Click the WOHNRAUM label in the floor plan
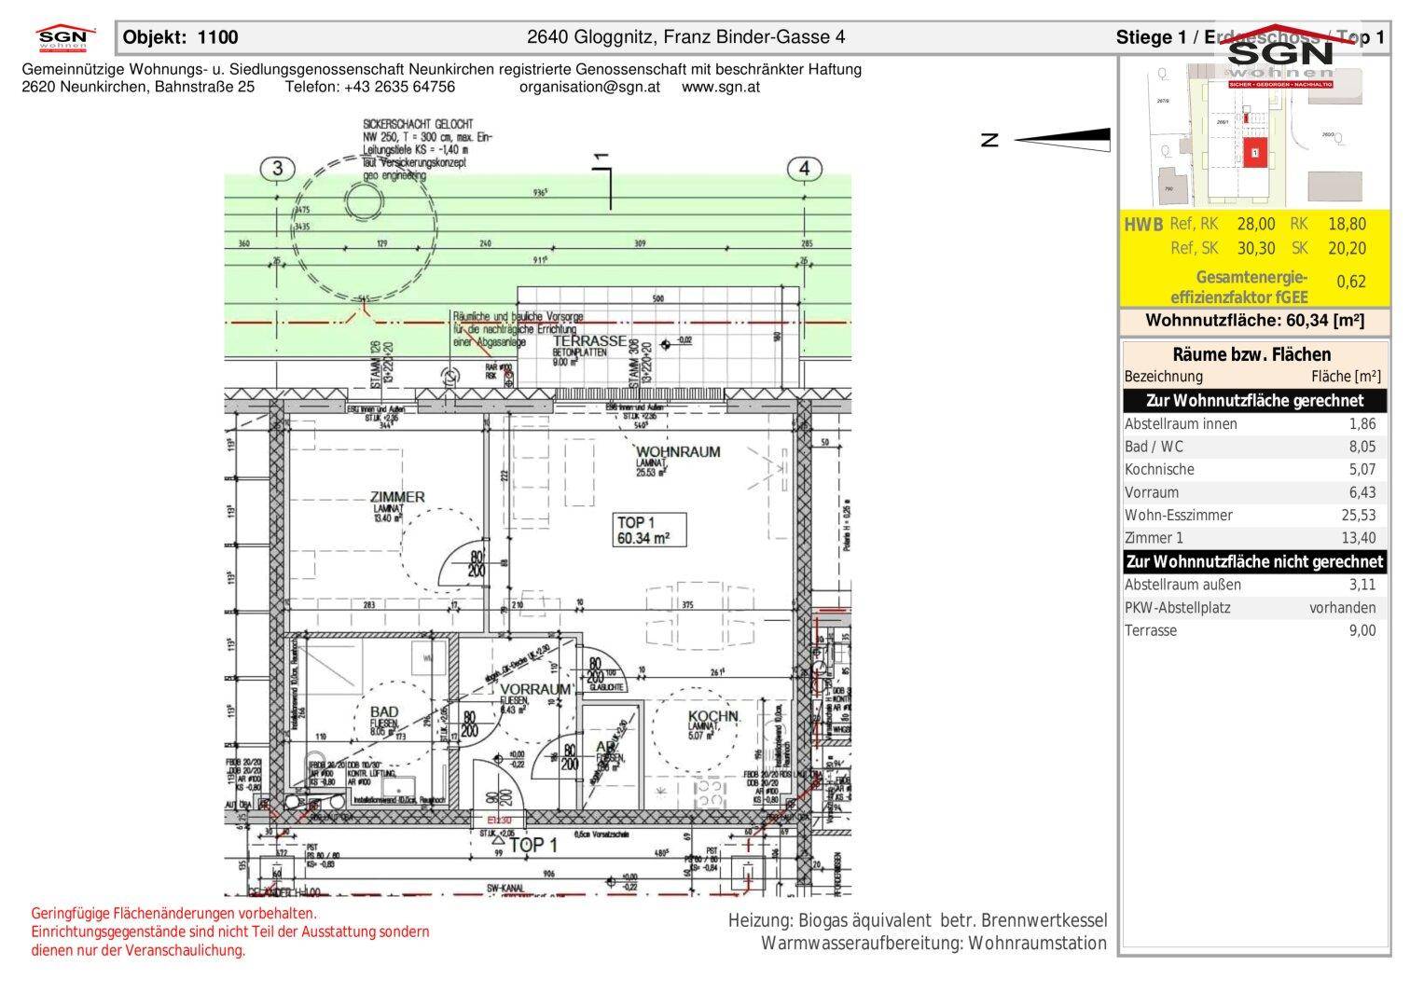This screenshot has height=1007, width=1424. coord(678,452)
